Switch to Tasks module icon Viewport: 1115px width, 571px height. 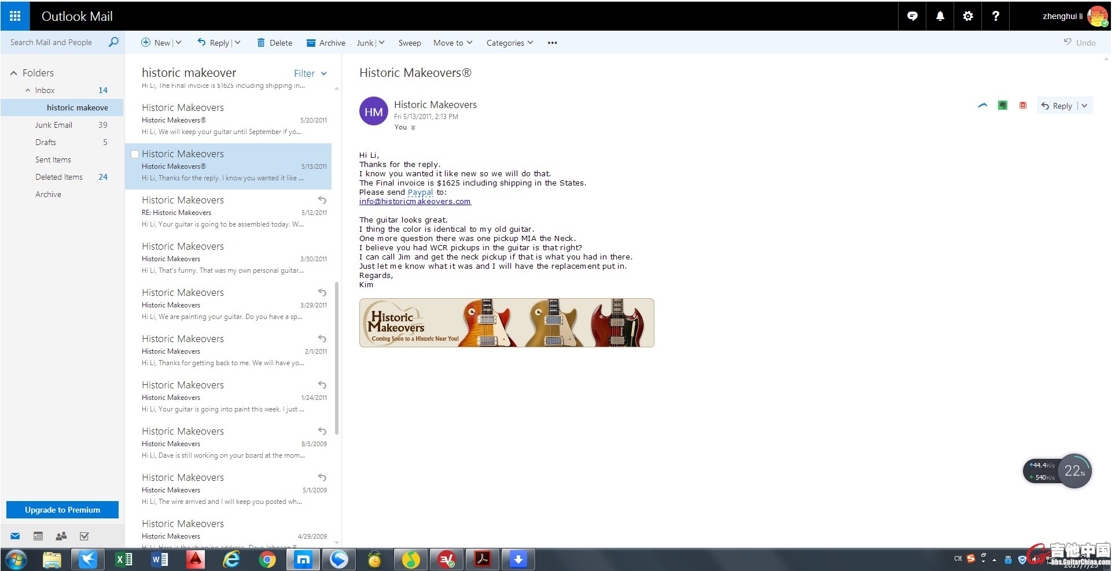click(x=84, y=536)
